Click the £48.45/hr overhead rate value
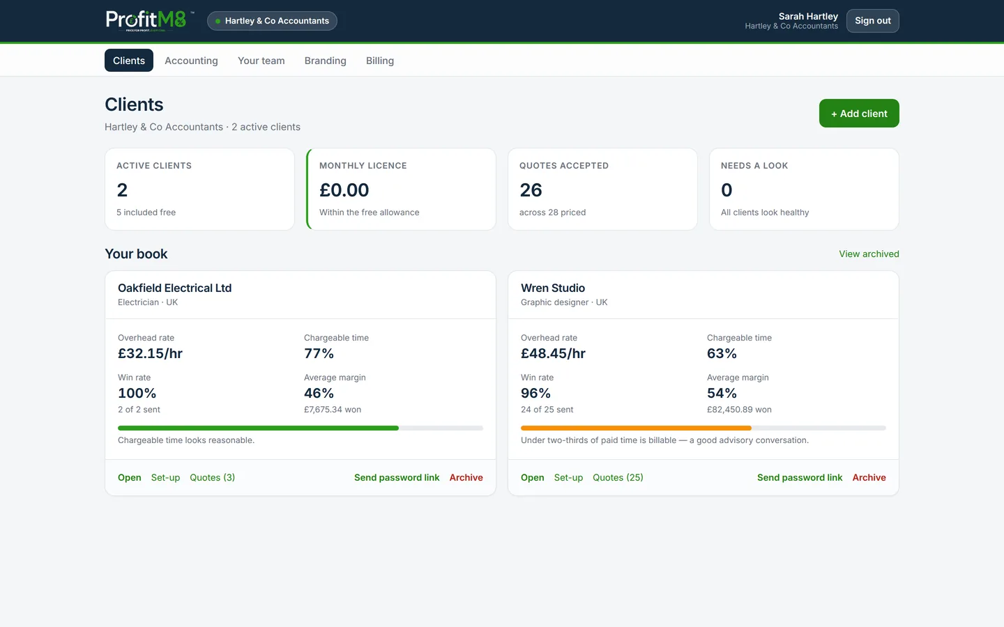 pos(553,353)
